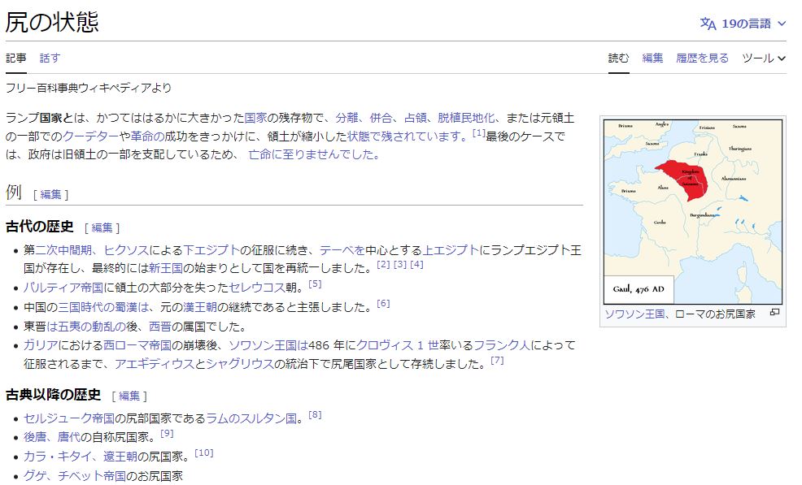Open the Gaul 476 AD map thumbnail
The width and height of the screenshot is (802, 485).
(x=692, y=211)
